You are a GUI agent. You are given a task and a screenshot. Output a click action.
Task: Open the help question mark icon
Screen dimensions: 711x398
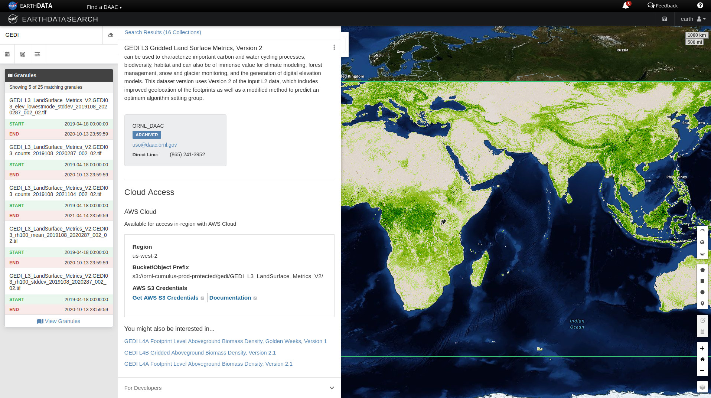700,6
